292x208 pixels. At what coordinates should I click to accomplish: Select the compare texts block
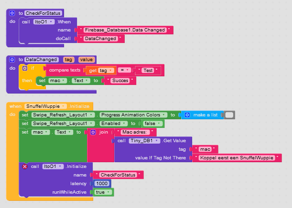(65, 70)
